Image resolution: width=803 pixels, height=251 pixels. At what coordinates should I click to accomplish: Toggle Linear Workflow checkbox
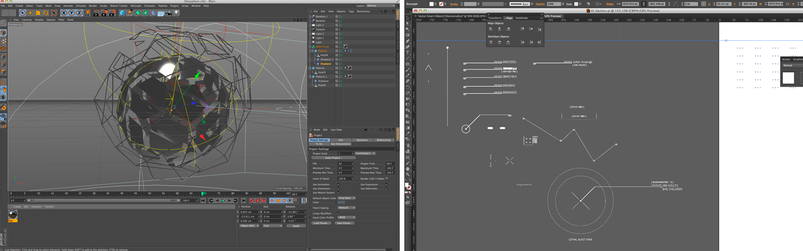[x=338, y=213]
